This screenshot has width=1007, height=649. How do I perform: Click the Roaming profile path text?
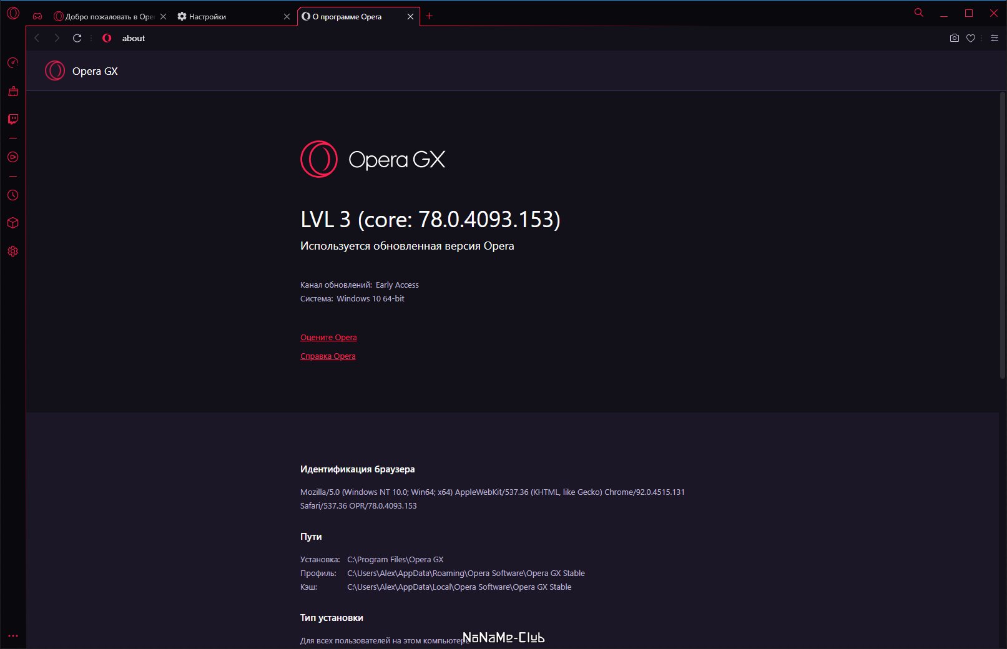[466, 573]
